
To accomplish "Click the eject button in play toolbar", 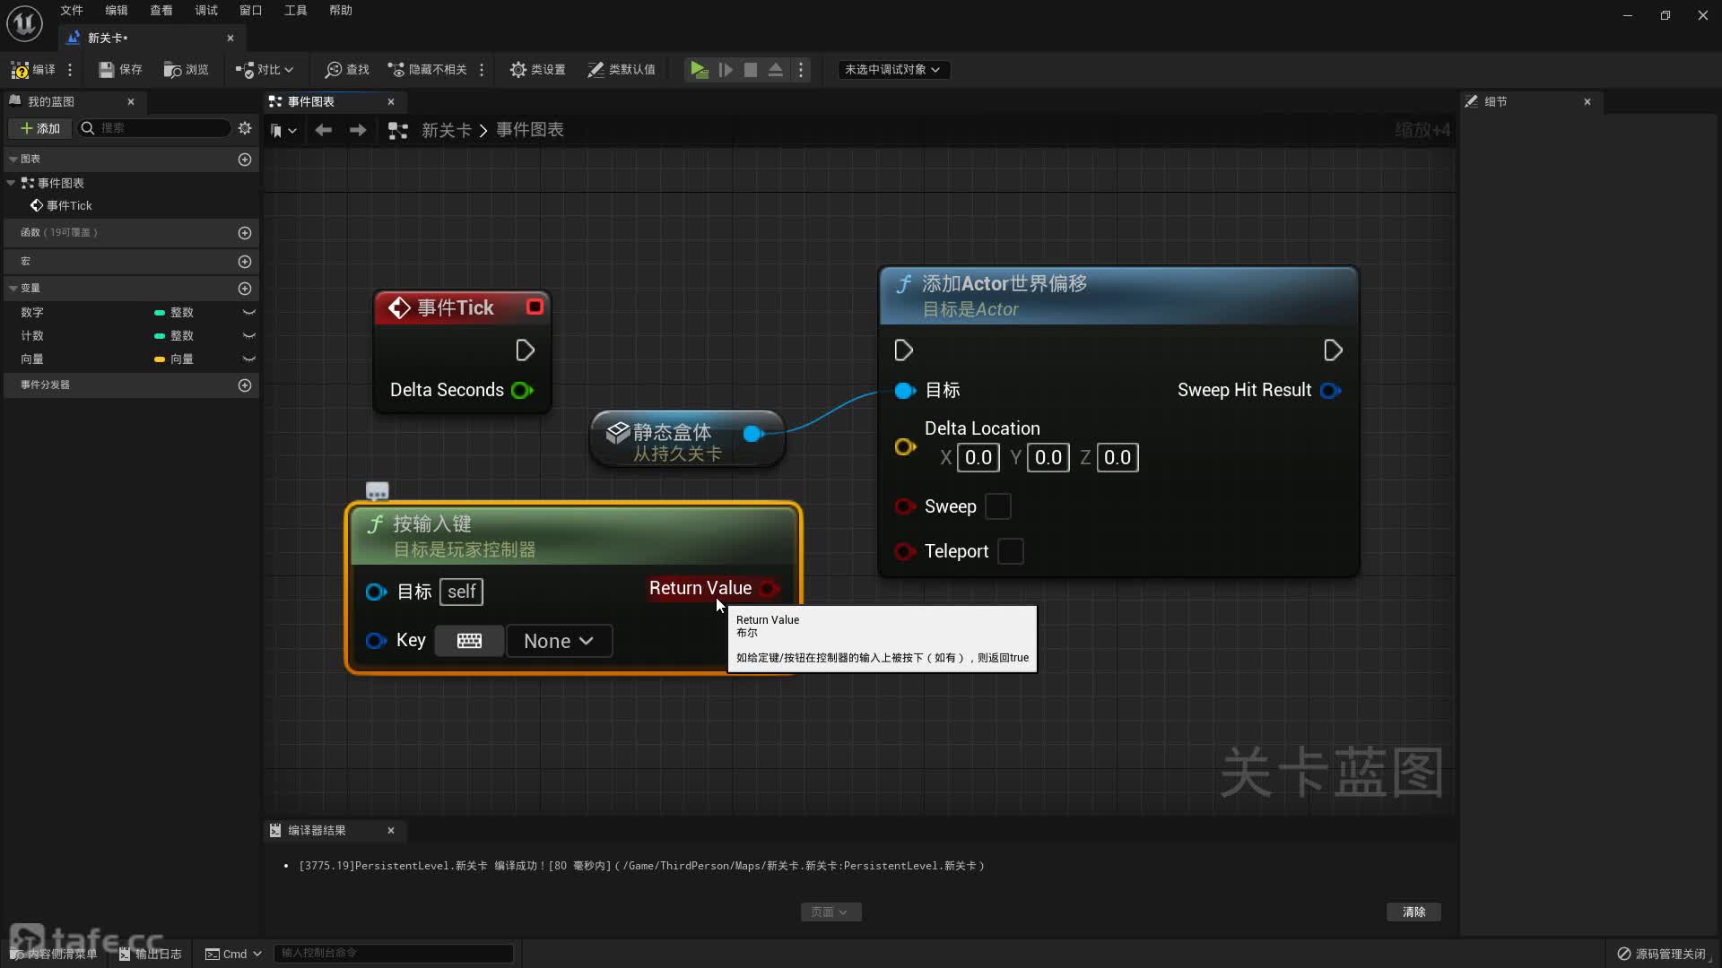I will pos(776,69).
